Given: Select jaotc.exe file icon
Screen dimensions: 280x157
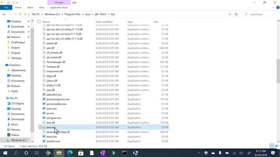Looking at the screenshot, I should (44, 109).
